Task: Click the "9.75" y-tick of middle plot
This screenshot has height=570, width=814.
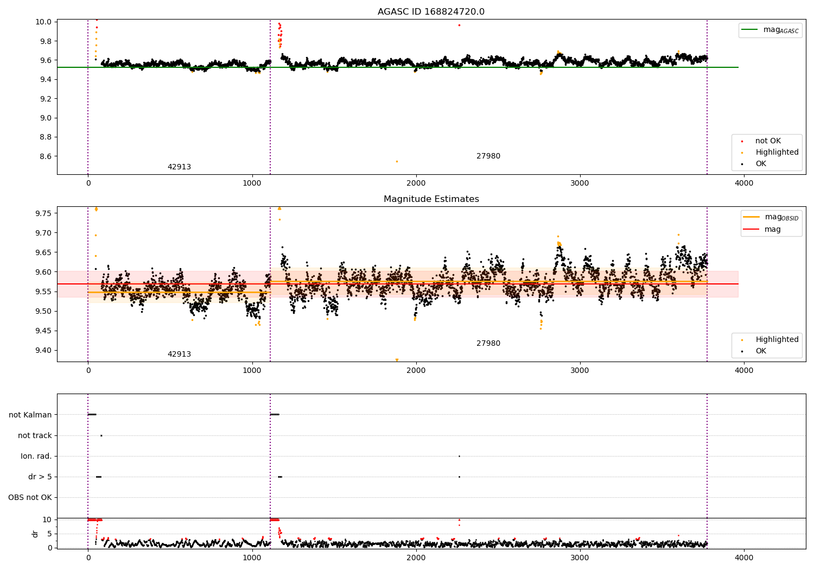Action: pos(43,213)
